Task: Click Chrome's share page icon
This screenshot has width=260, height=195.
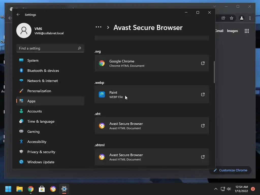Action: click(223, 18)
